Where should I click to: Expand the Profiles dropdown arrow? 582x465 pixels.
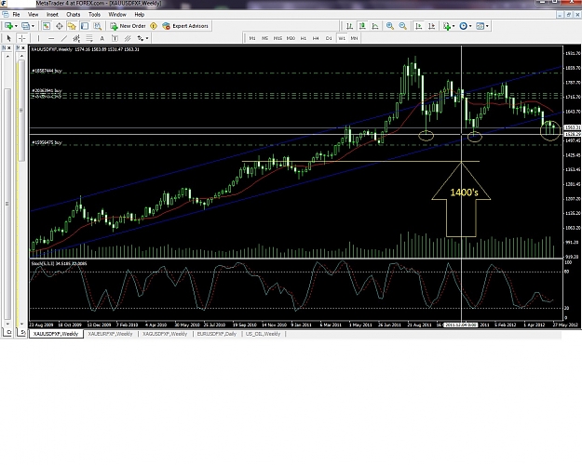point(33,26)
